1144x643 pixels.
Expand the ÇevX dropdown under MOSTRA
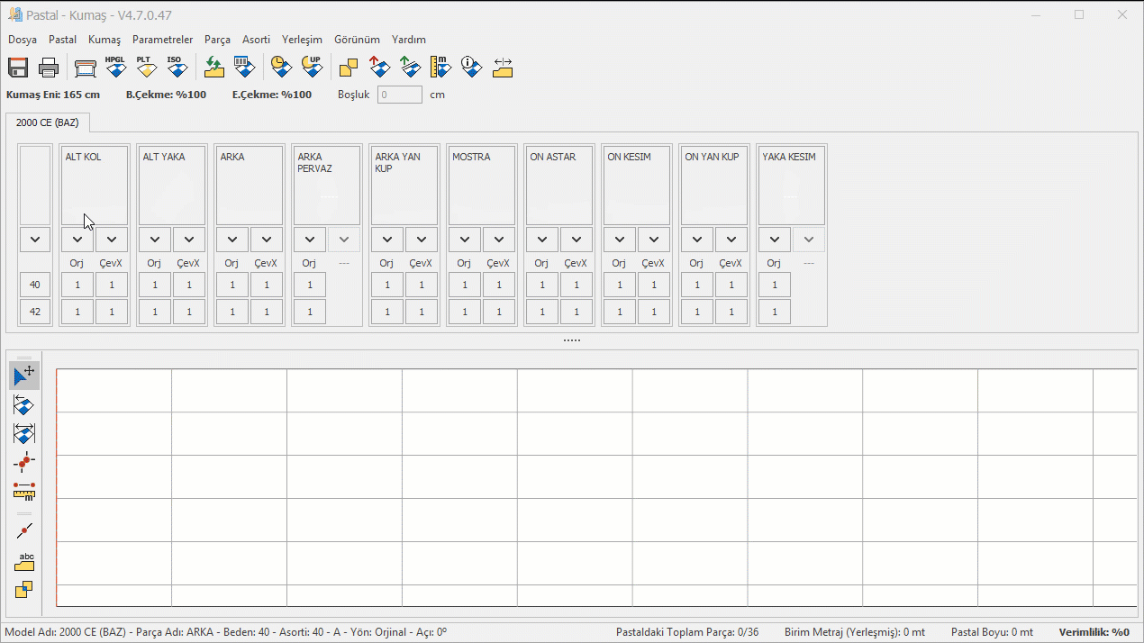[x=499, y=240]
